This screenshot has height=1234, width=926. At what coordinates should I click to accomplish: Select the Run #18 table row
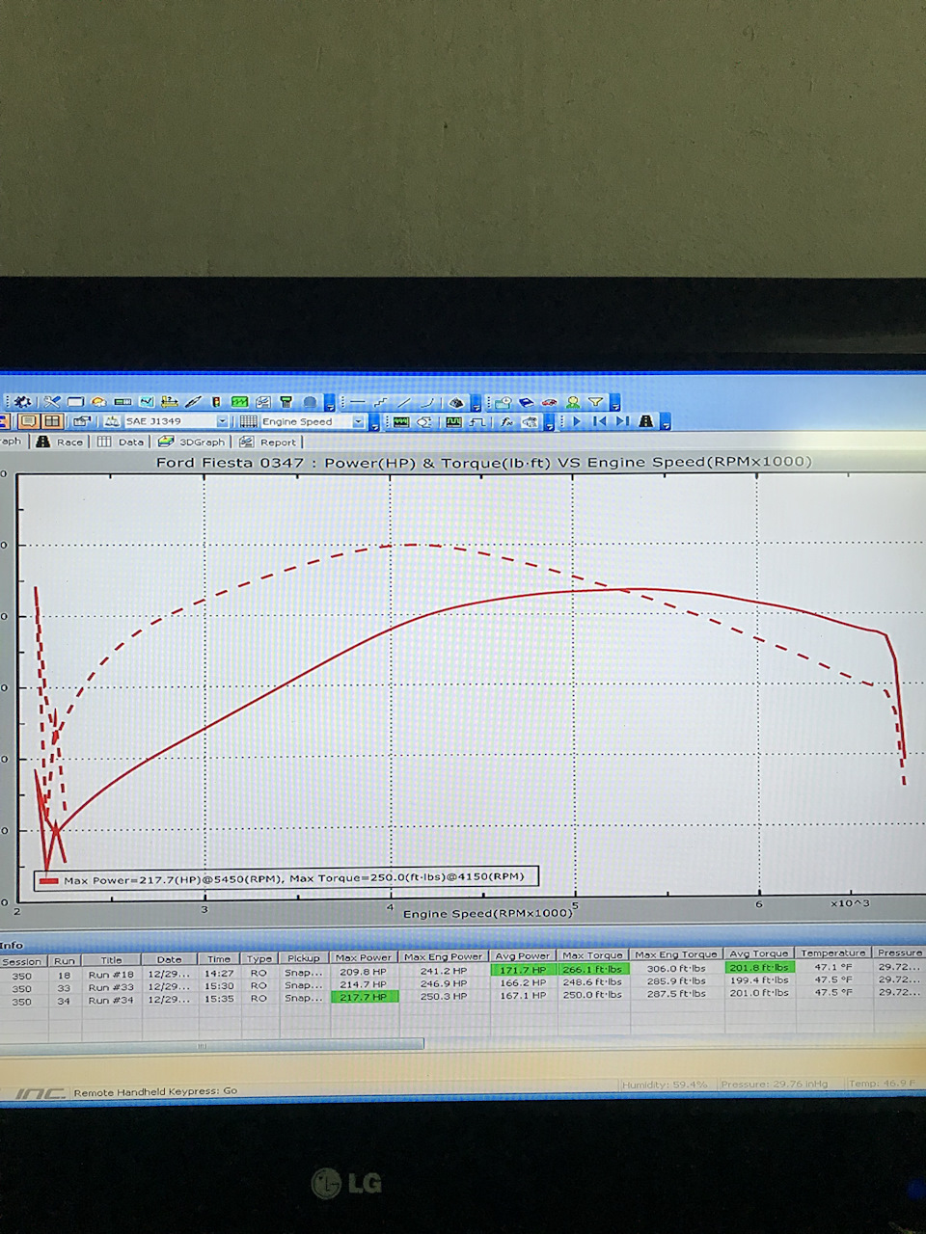pos(463,971)
